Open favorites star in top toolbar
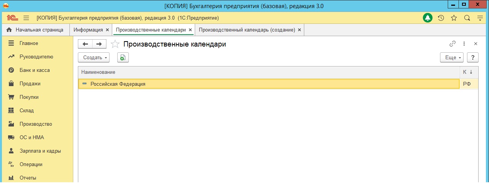 [x=454, y=18]
